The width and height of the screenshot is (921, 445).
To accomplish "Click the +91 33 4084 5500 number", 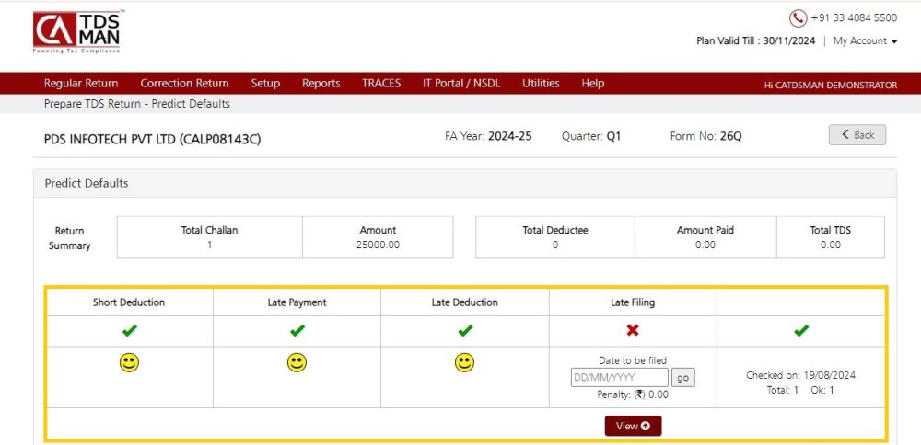I will point(854,18).
